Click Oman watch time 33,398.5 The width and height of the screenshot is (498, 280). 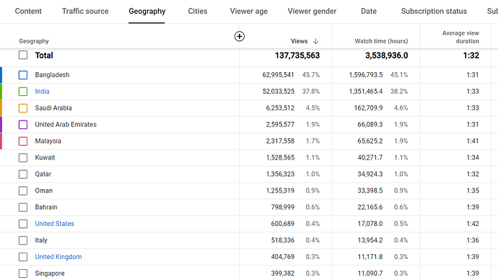coord(370,191)
